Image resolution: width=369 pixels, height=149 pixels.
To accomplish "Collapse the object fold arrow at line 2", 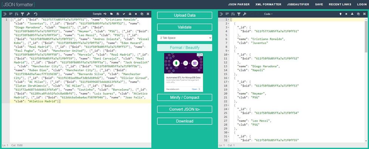I will 229,24.
